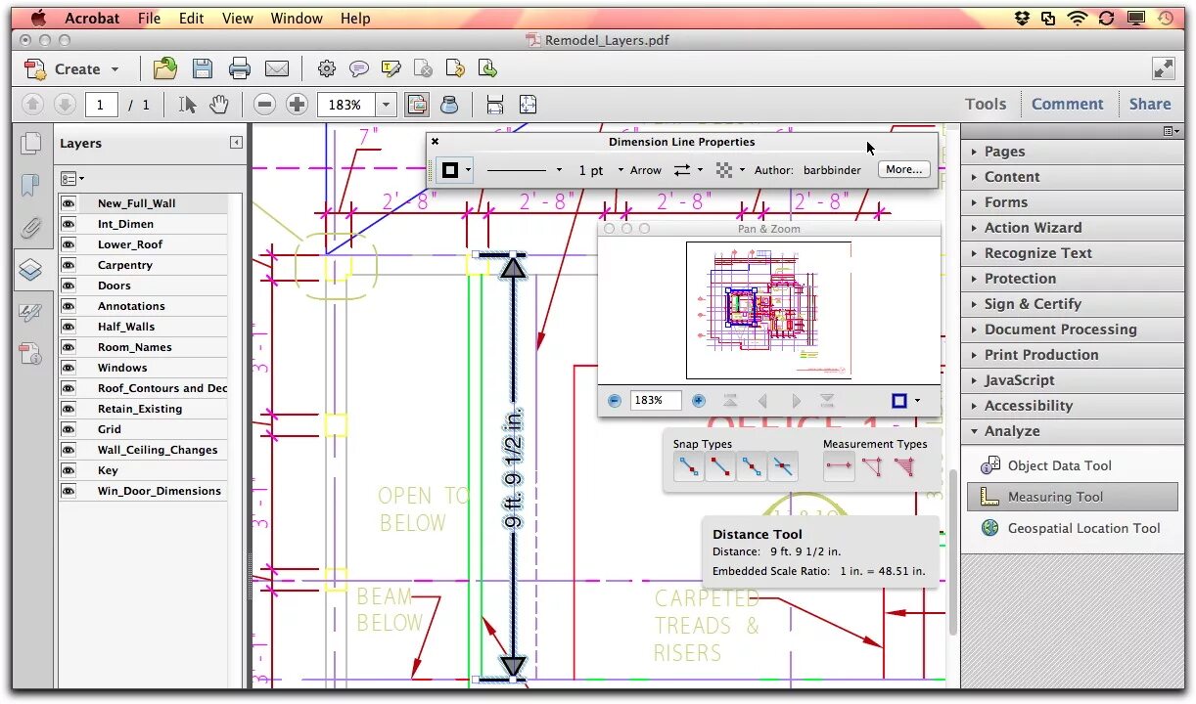Screen dimensions: 1196x704
Task: Close Dimension Line Properties bar
Action: (x=436, y=142)
